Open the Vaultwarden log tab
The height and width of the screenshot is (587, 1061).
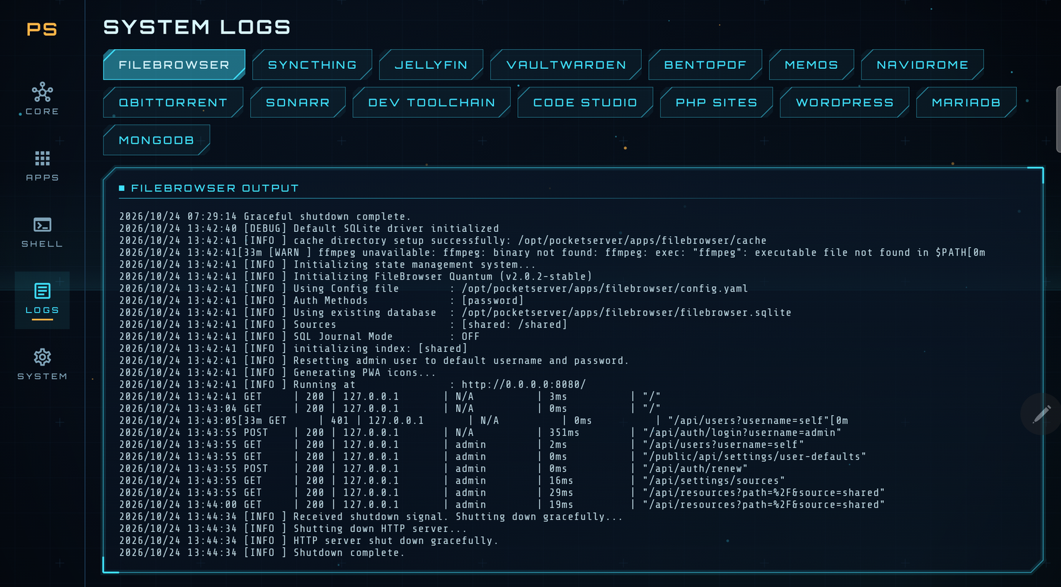click(566, 65)
